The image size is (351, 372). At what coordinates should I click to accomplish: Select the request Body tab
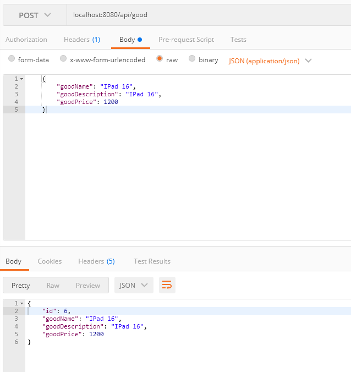(130, 40)
